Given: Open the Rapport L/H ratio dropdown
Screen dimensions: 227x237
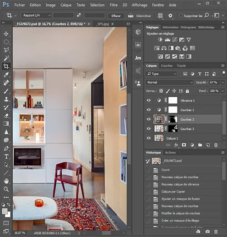Looking at the screenshot, I should [x=36, y=15].
